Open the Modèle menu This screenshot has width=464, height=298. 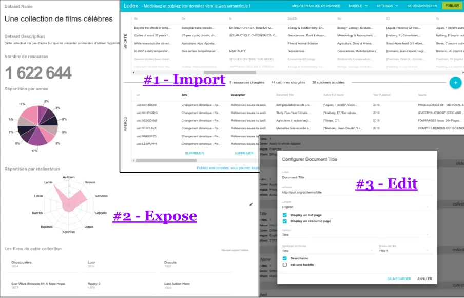pyautogui.click(x=358, y=6)
